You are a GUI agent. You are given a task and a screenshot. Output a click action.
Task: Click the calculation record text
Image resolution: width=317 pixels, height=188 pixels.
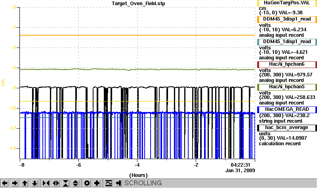click(280, 144)
